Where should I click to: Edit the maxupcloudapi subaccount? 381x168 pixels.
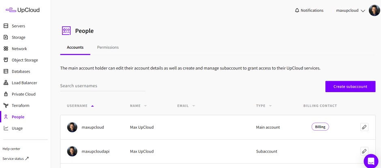(x=364, y=151)
